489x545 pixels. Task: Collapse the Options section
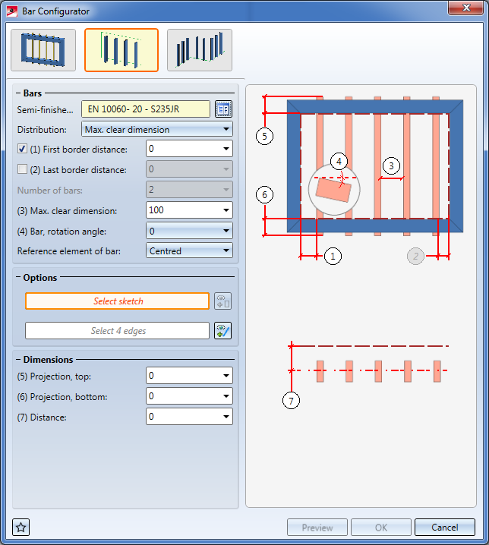(x=18, y=277)
